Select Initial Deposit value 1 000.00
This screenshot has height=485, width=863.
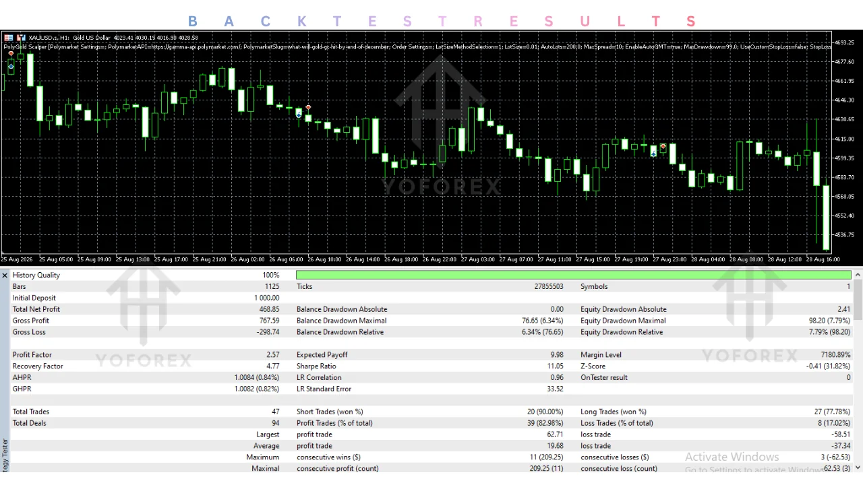[266, 298]
